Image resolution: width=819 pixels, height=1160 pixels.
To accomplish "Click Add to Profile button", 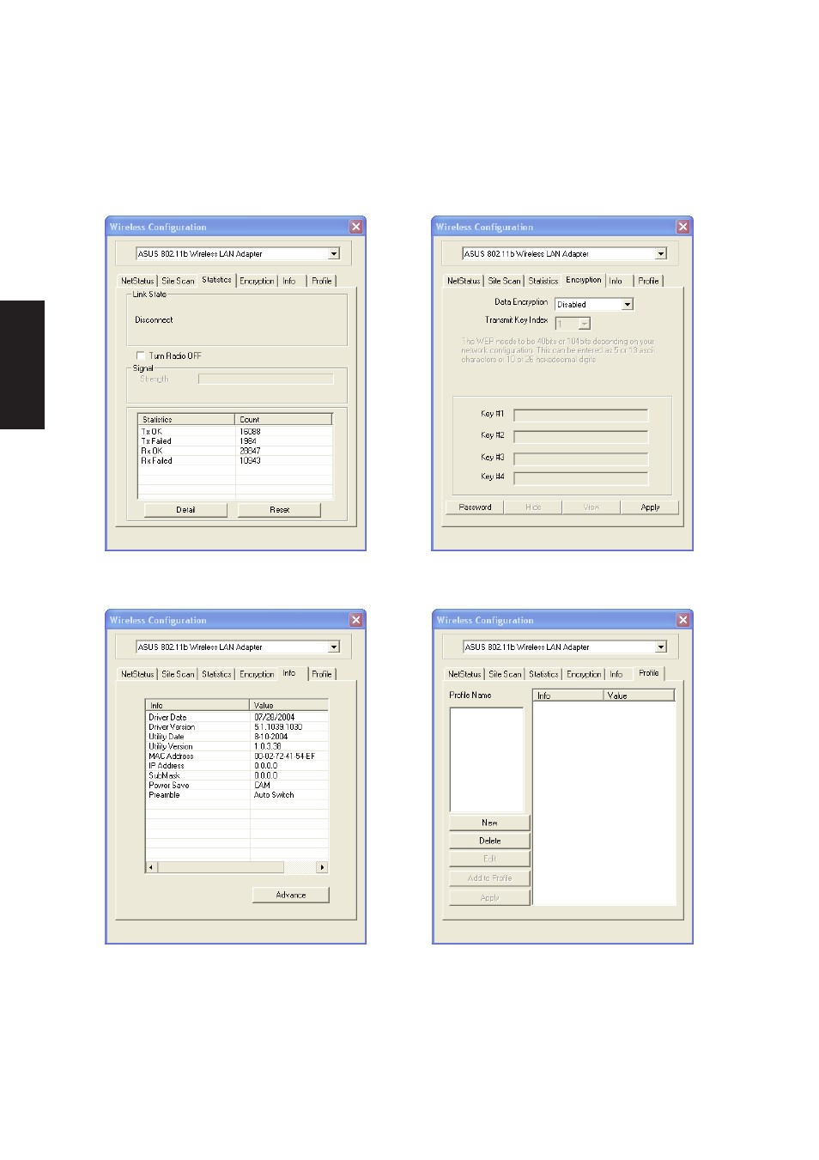I will [489, 878].
